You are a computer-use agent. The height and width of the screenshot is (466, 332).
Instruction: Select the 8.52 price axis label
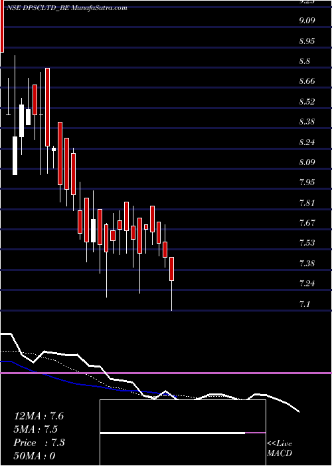pos(307,102)
